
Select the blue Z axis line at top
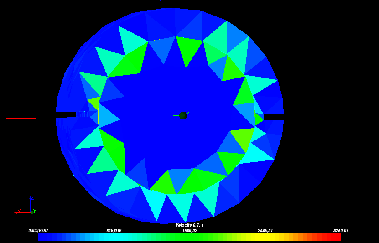coord(161,4)
